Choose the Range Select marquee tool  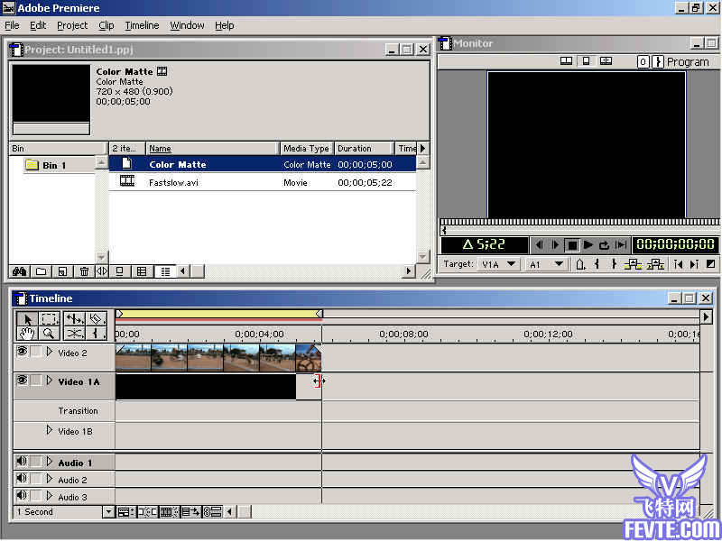49,319
